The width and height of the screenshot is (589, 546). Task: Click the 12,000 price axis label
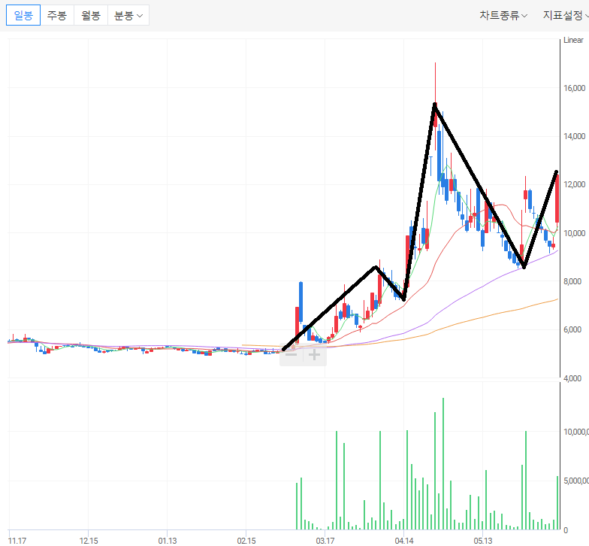574,184
